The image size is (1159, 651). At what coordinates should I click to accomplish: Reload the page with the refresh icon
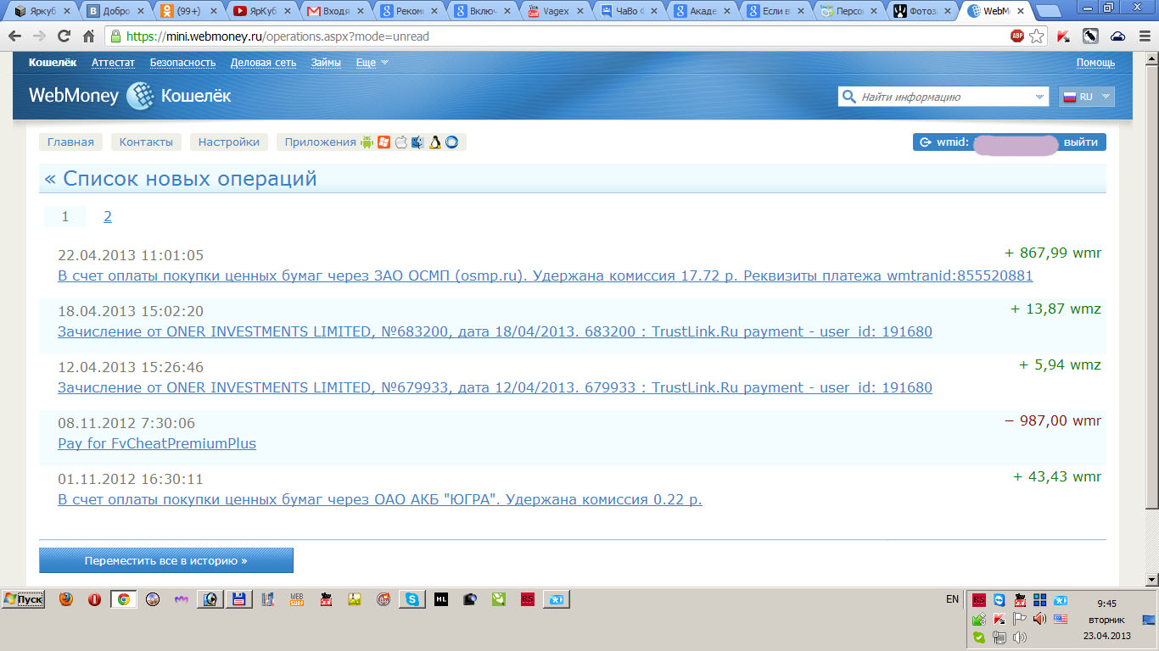click(64, 36)
